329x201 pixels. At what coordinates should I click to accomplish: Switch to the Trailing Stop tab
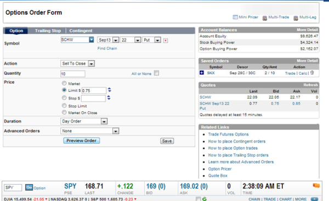point(48,31)
